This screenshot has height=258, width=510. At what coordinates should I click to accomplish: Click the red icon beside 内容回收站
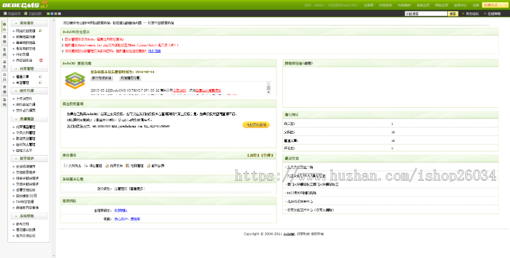[x=41, y=60]
